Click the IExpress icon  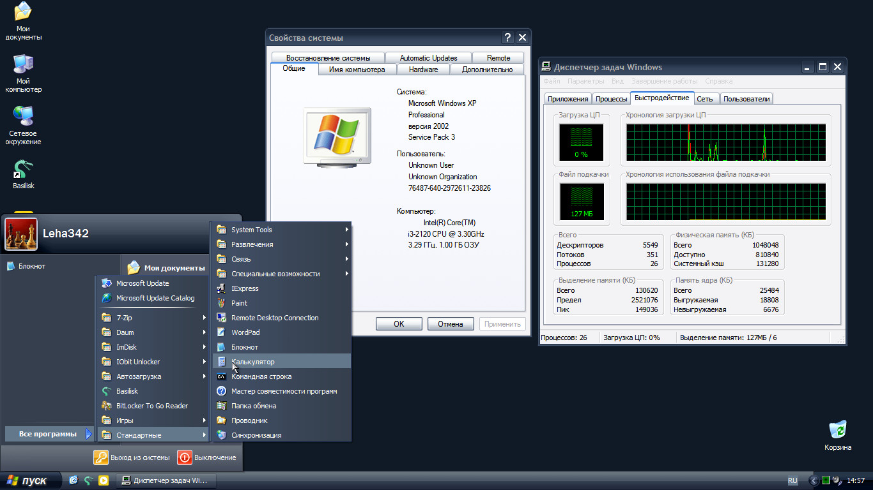(x=222, y=288)
